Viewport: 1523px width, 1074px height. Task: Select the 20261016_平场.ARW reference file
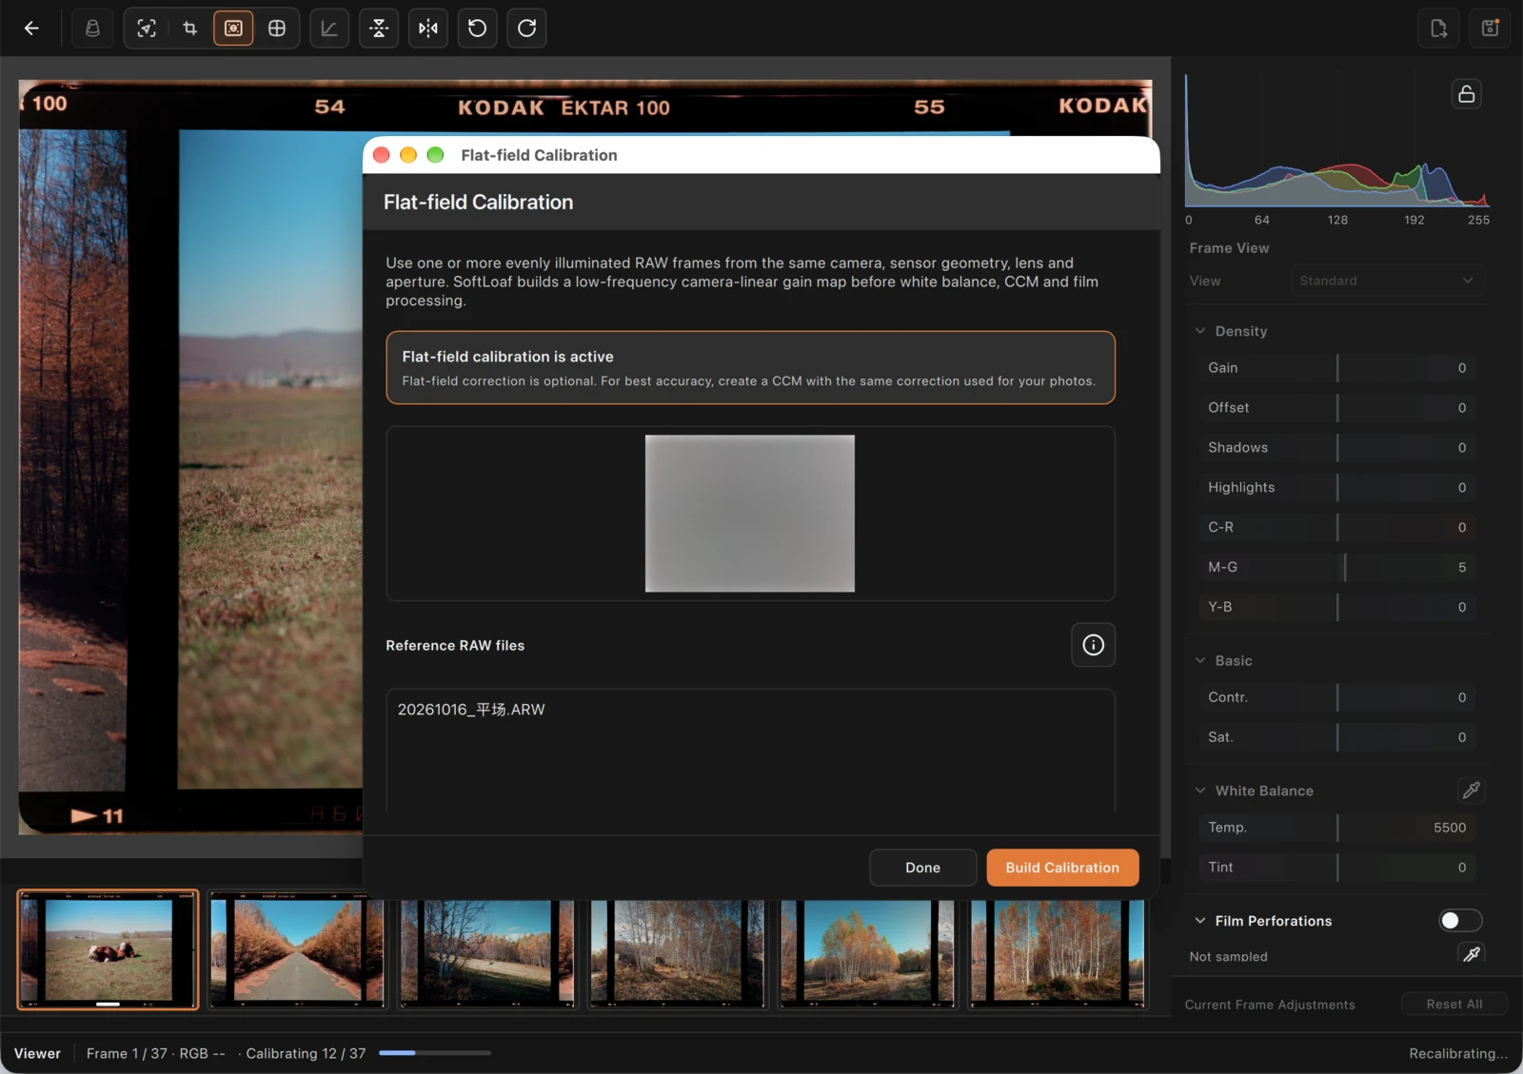coord(471,710)
